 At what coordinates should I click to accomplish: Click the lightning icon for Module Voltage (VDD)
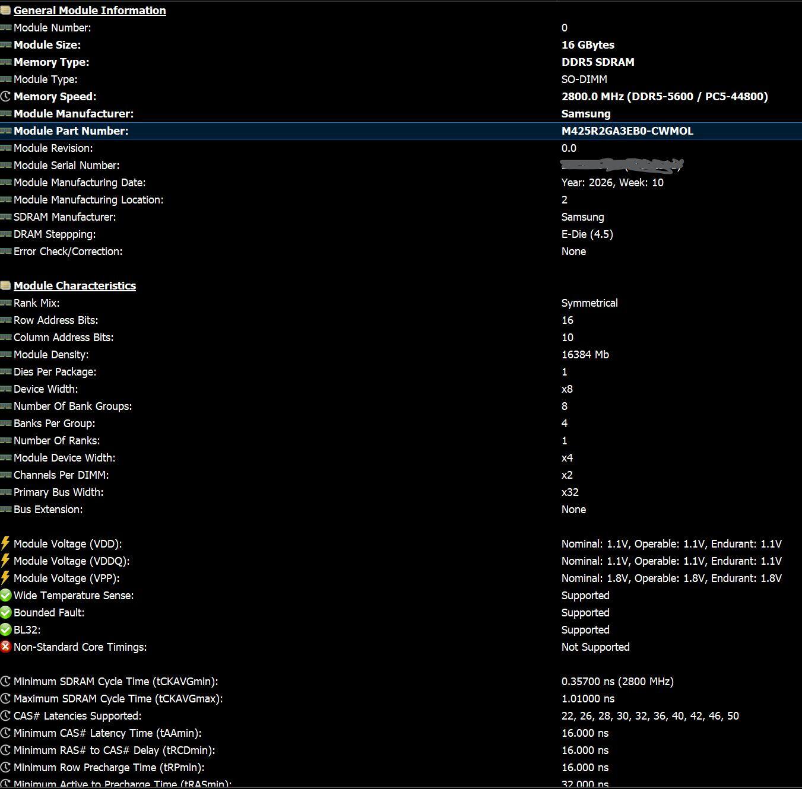click(x=5, y=543)
